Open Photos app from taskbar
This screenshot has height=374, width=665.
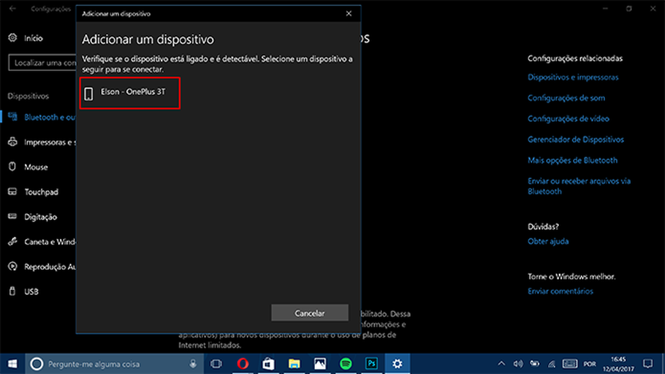click(320, 364)
